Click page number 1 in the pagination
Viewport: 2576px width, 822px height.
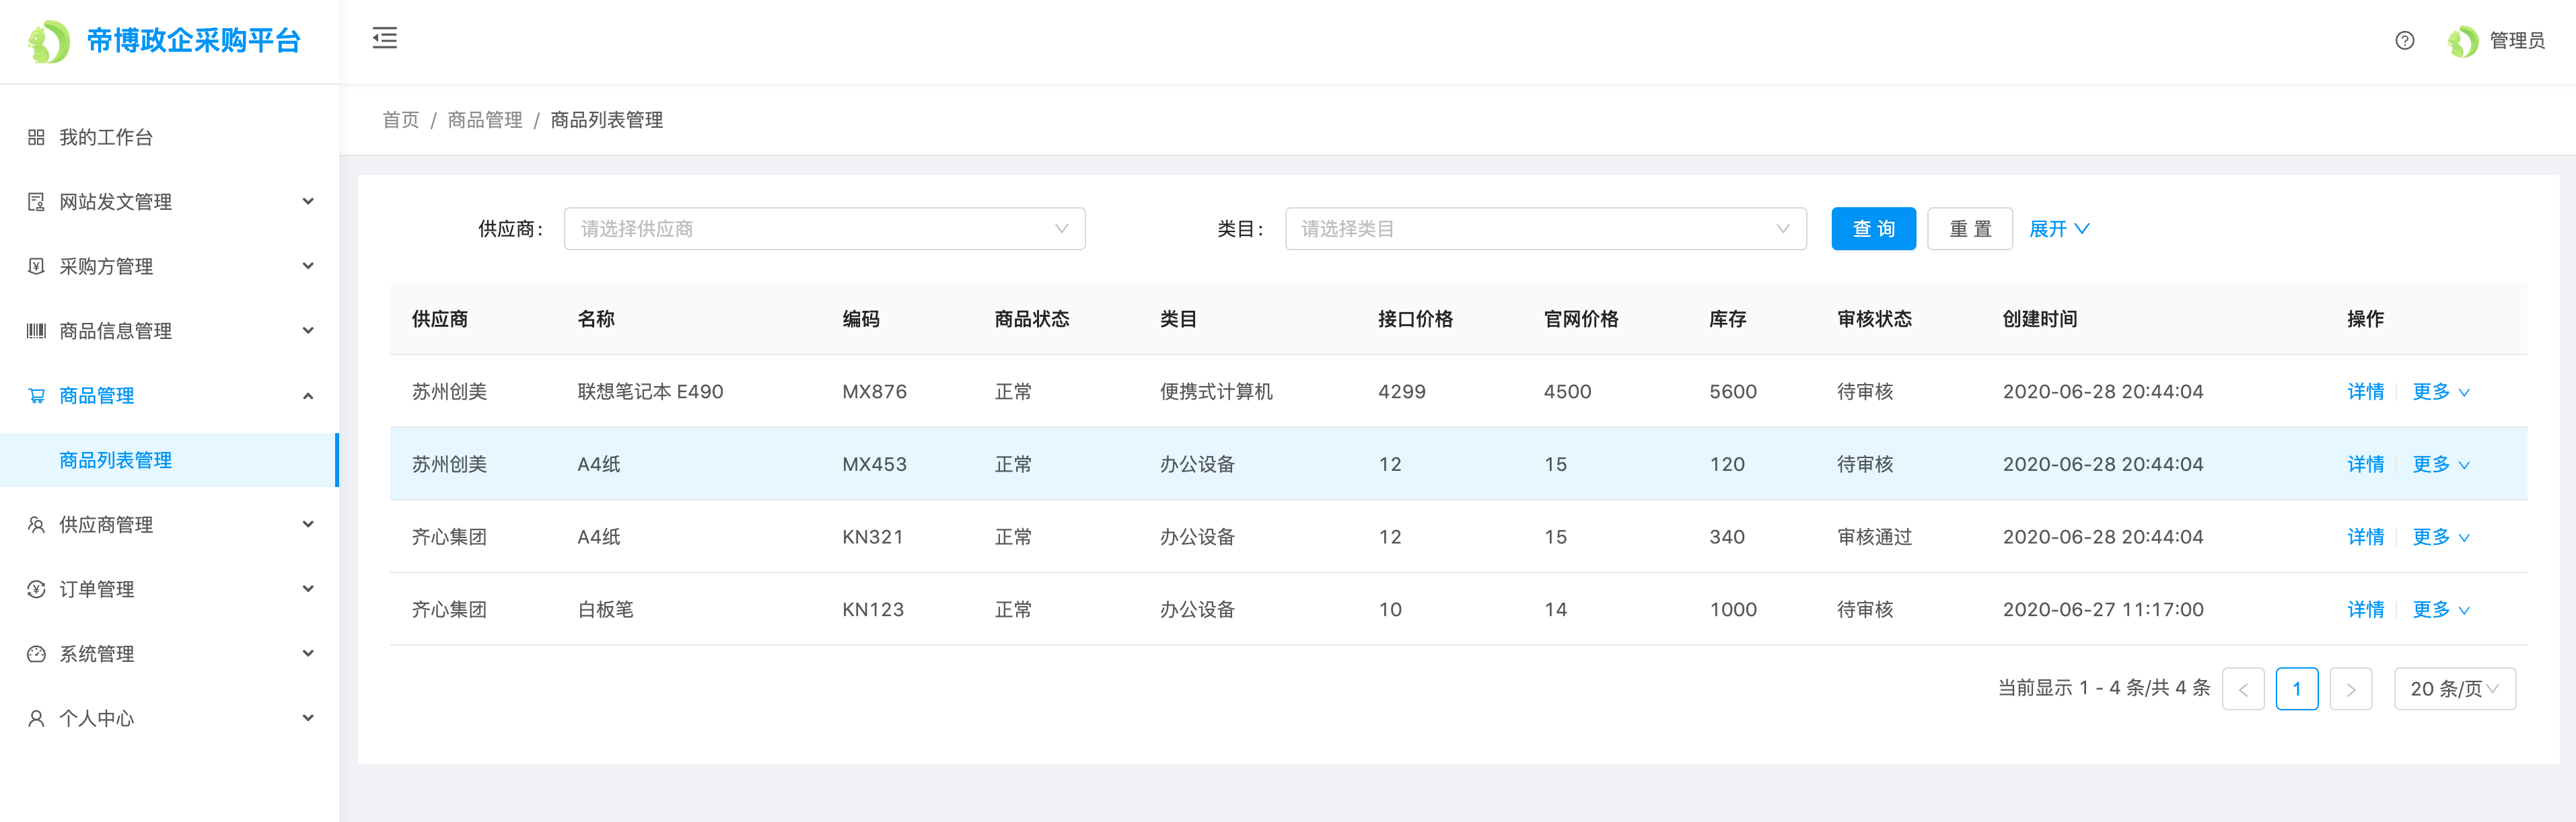[2296, 689]
